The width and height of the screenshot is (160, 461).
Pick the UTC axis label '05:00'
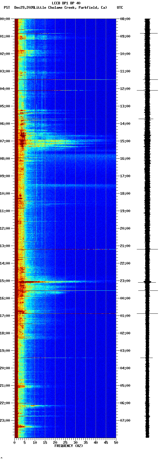coord(125,386)
